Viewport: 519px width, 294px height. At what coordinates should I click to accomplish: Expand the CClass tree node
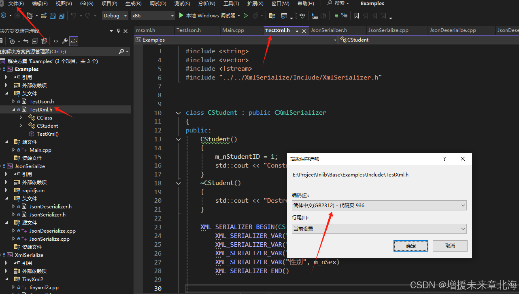click(21, 118)
